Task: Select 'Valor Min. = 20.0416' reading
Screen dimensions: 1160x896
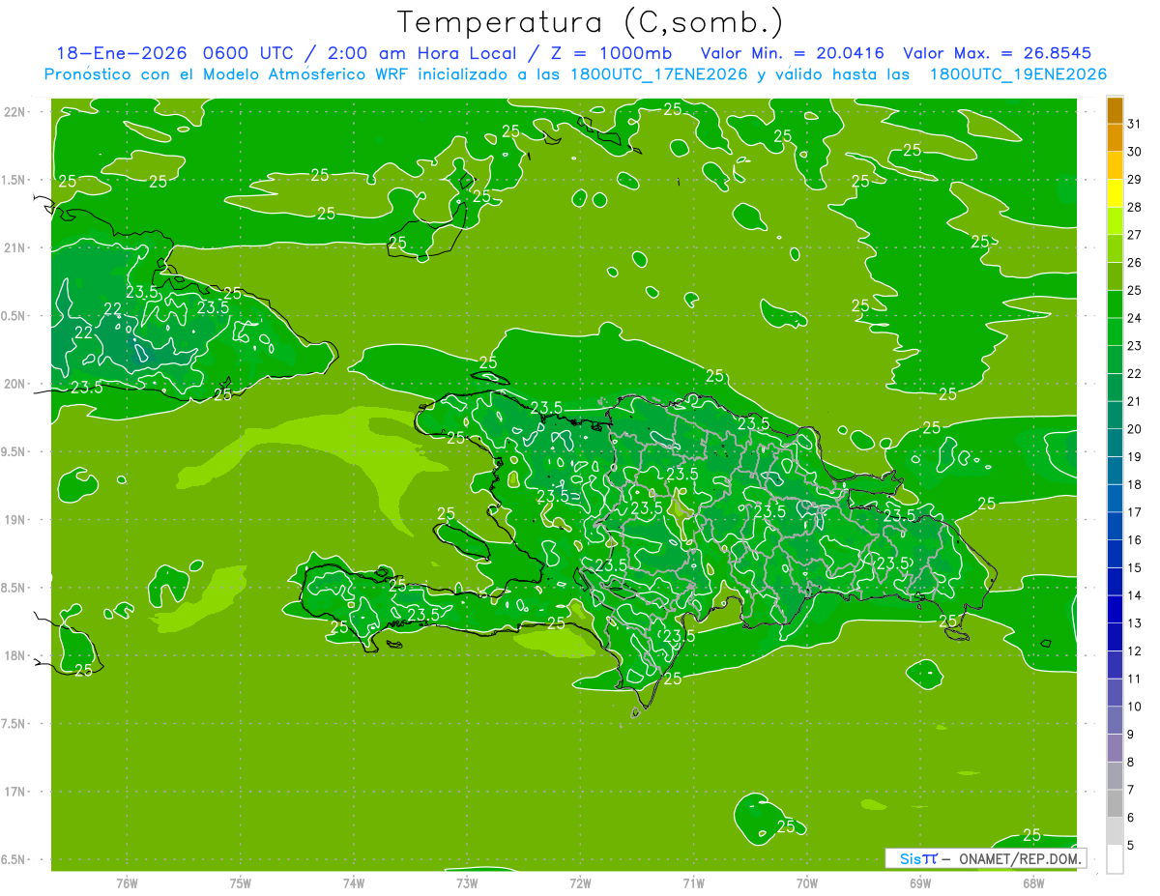Action: click(794, 53)
